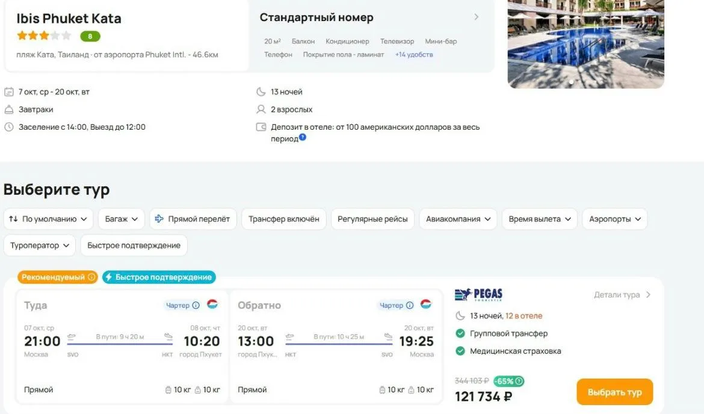This screenshot has width=704, height=414.
Task: Open the sort dropdown 'По умолчанию'
Action: pos(48,219)
